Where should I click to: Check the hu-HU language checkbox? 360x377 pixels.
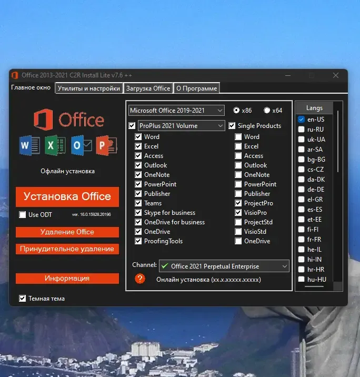(x=301, y=280)
